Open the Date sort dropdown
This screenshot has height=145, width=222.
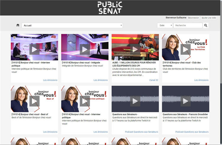pos(165,25)
